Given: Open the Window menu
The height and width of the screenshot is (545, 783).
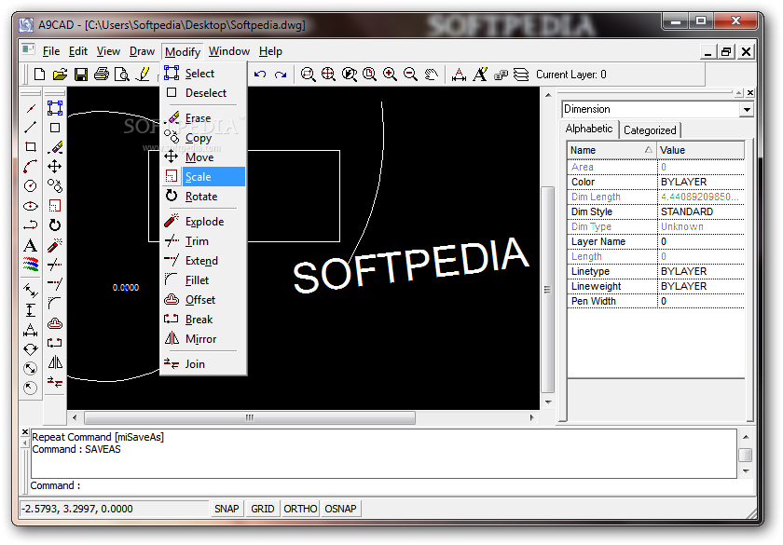Looking at the screenshot, I should coord(228,51).
